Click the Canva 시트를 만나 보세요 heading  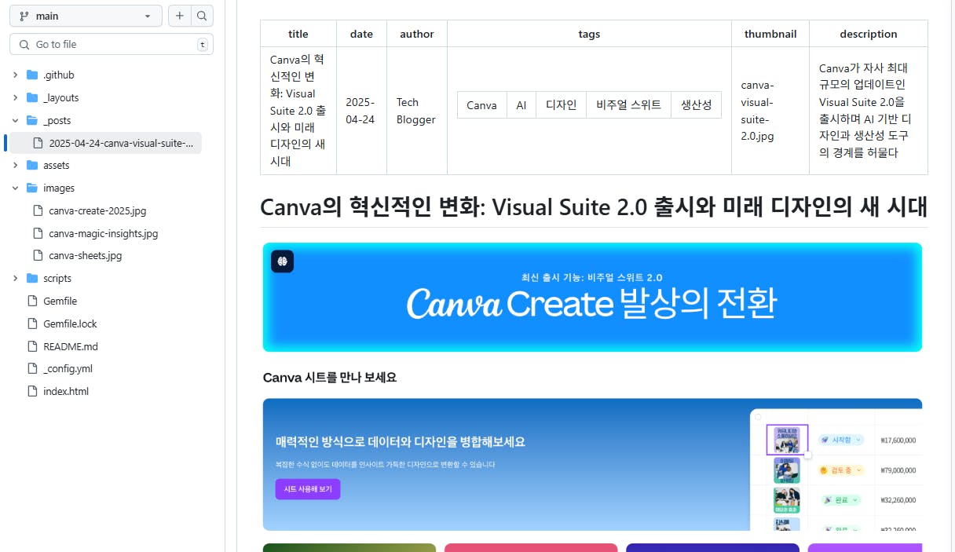point(330,378)
